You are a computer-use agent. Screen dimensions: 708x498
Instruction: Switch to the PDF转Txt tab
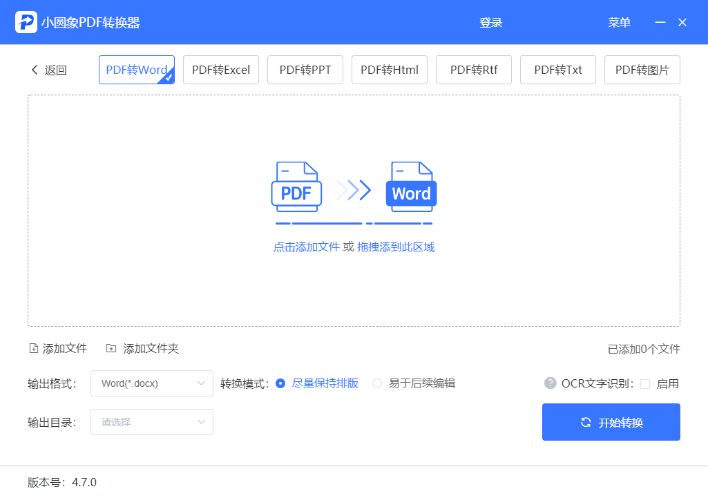tap(558, 70)
